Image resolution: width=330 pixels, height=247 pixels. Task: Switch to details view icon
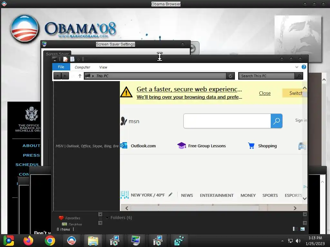(x=295, y=229)
